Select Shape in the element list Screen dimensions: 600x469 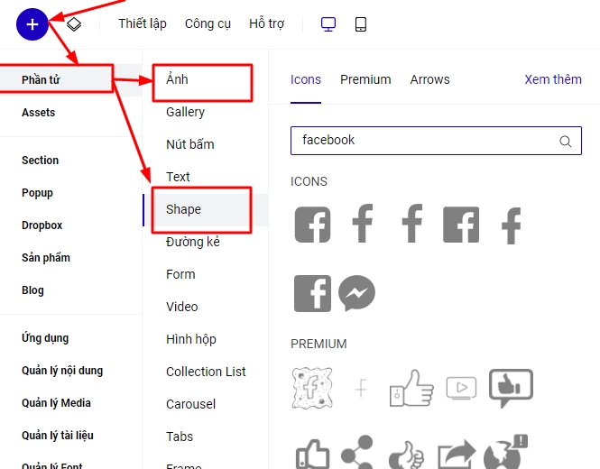(183, 209)
